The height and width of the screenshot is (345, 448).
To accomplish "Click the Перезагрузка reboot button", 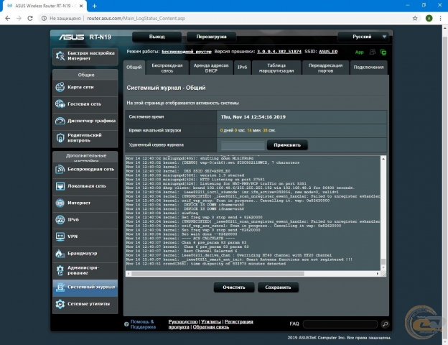I will point(211,37).
